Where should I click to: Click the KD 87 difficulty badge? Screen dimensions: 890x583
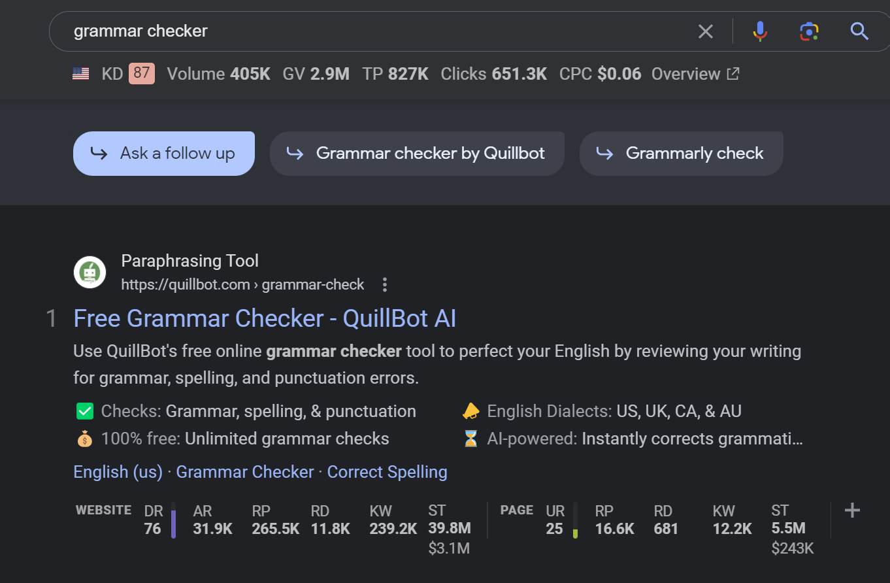[x=142, y=73]
